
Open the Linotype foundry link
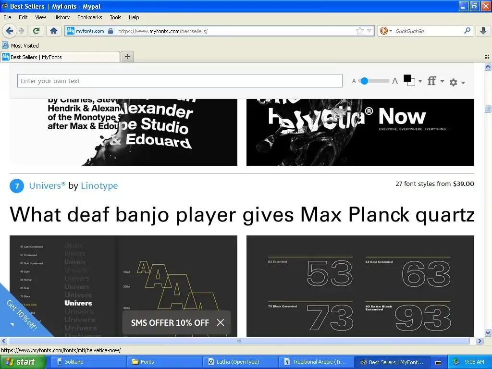(99, 186)
